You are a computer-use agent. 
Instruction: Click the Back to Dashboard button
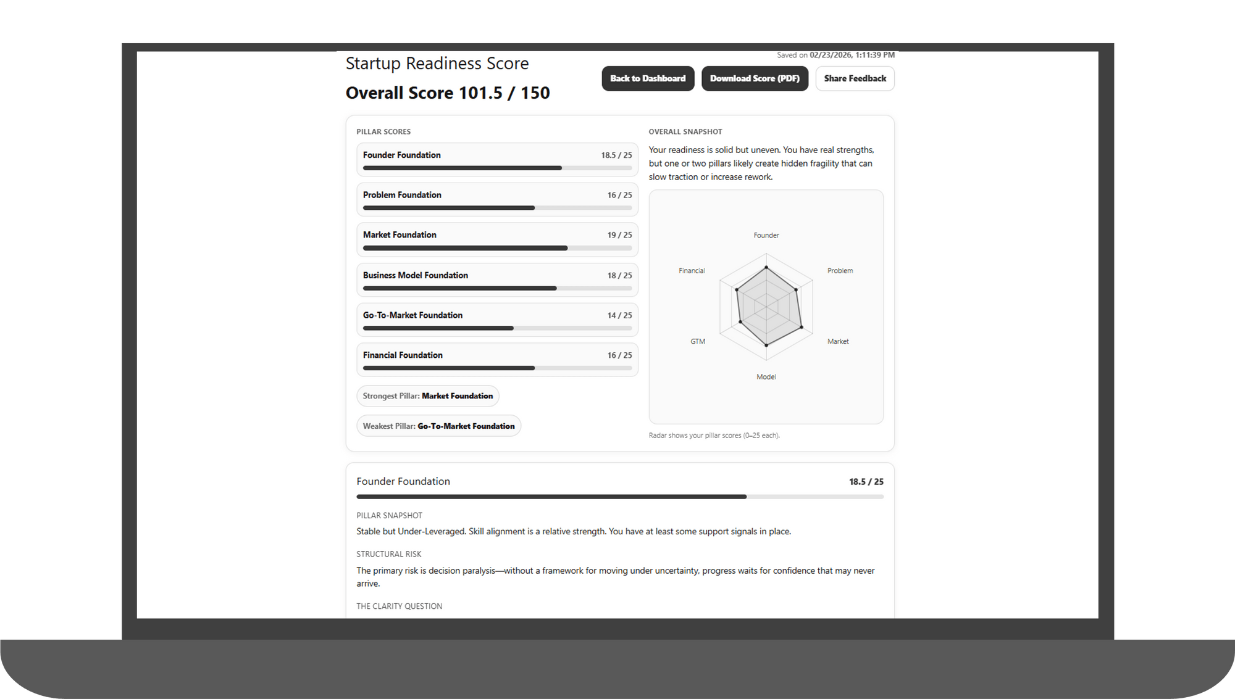click(x=647, y=78)
